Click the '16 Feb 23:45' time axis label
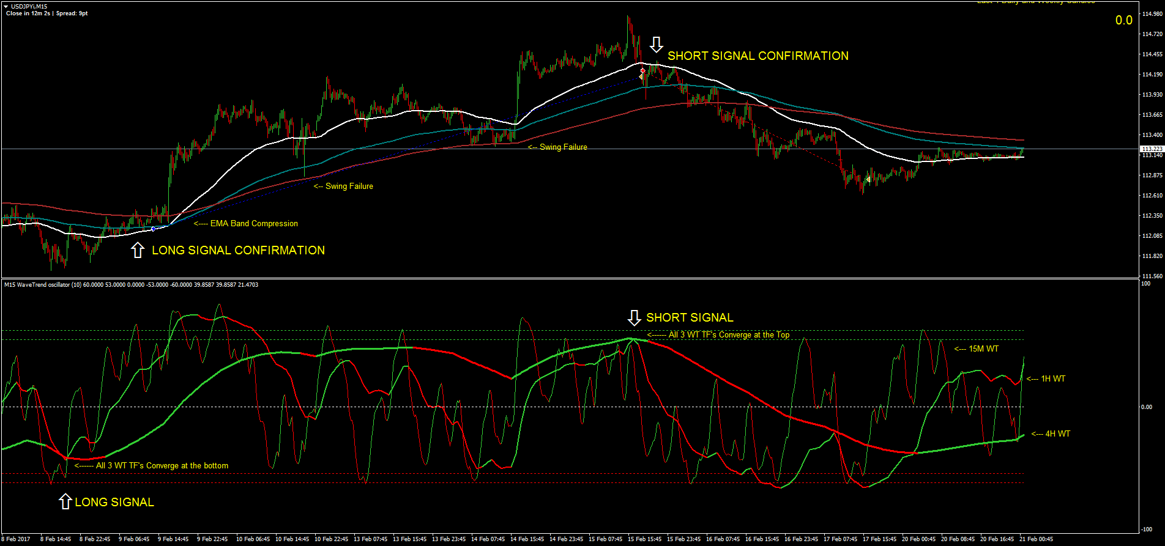 pyautogui.click(x=801, y=539)
